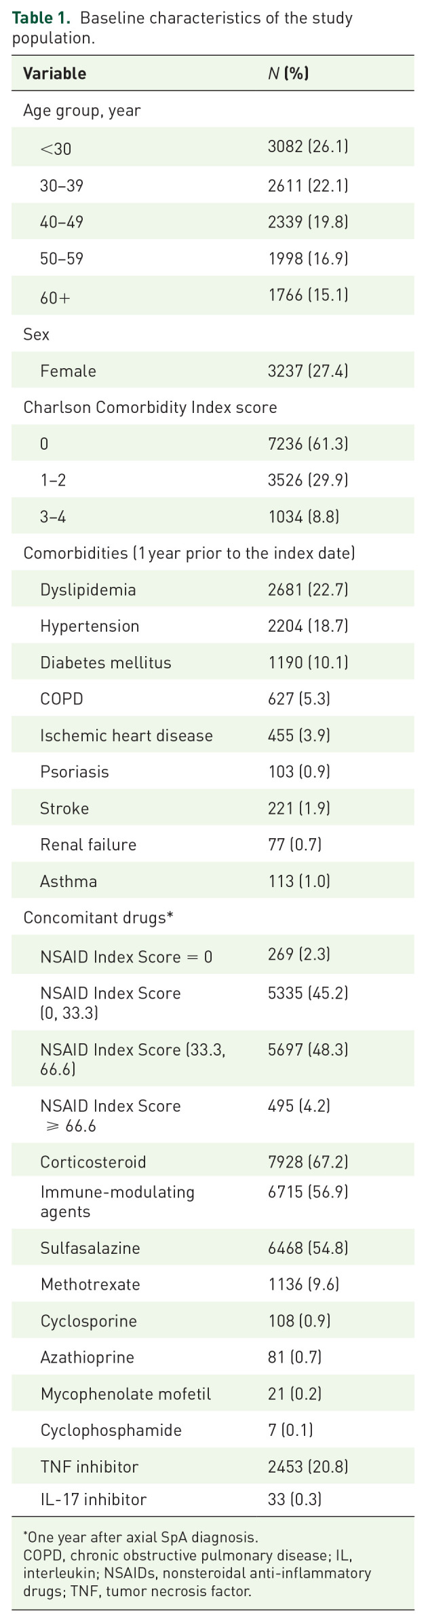Select the Female row label
This screenshot has width=426, height=1622.
coord(68,371)
